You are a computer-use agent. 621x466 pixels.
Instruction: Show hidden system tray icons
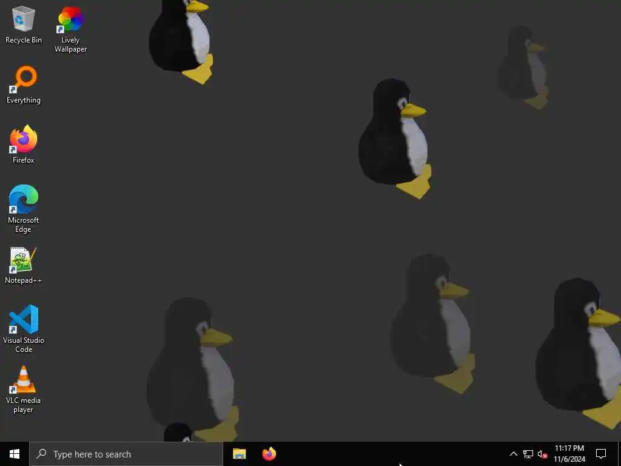tap(513, 454)
